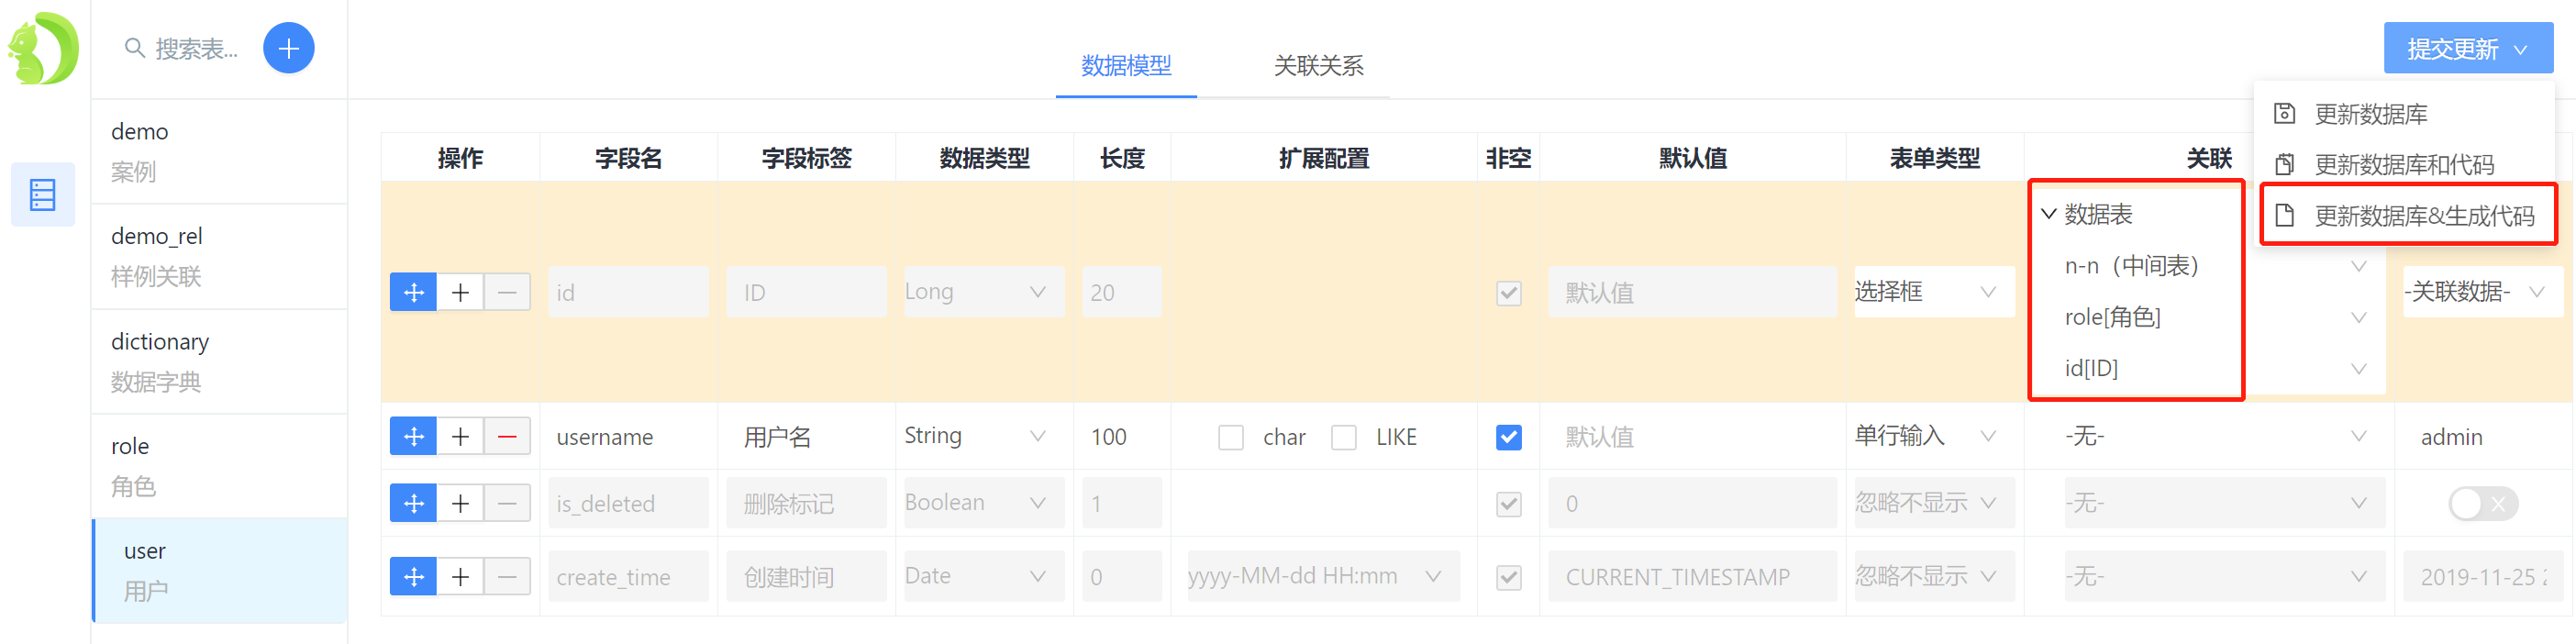2576x644 pixels.
Task: Edit username length value 100
Action: tap(1121, 437)
